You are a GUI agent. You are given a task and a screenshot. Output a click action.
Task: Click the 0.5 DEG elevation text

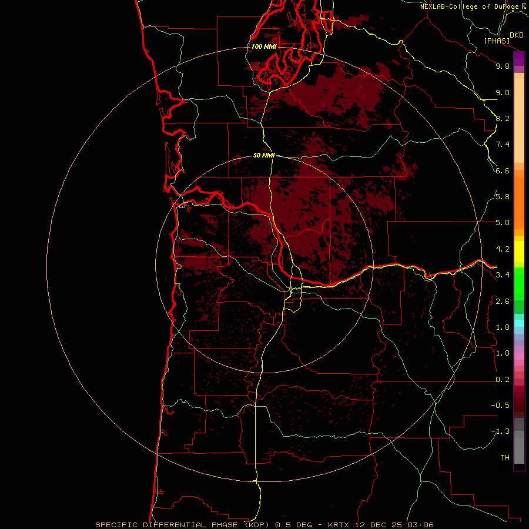292,525
